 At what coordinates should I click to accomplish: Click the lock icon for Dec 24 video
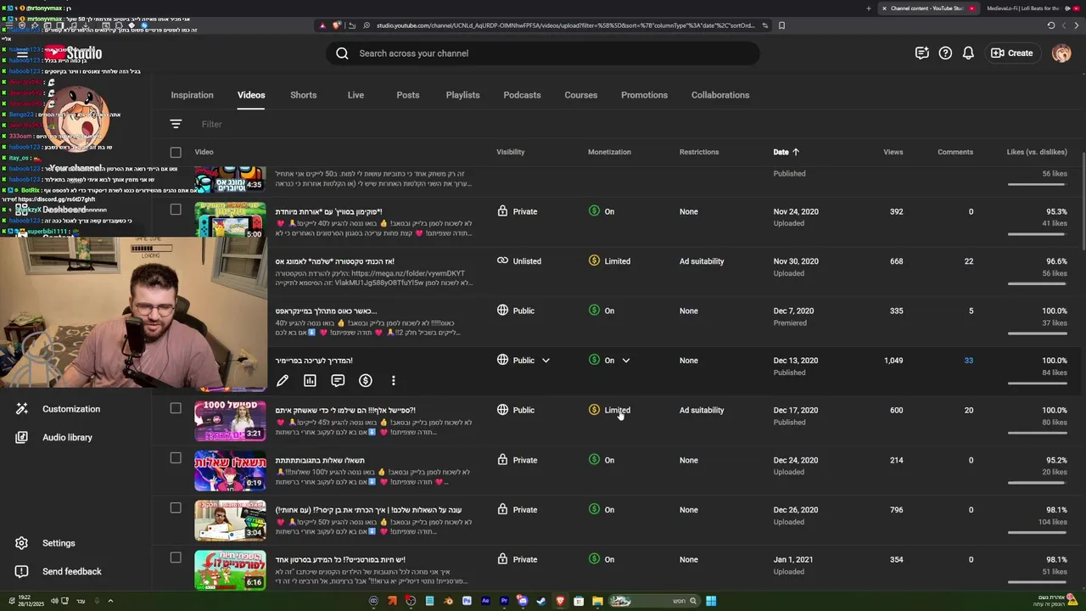coord(502,460)
